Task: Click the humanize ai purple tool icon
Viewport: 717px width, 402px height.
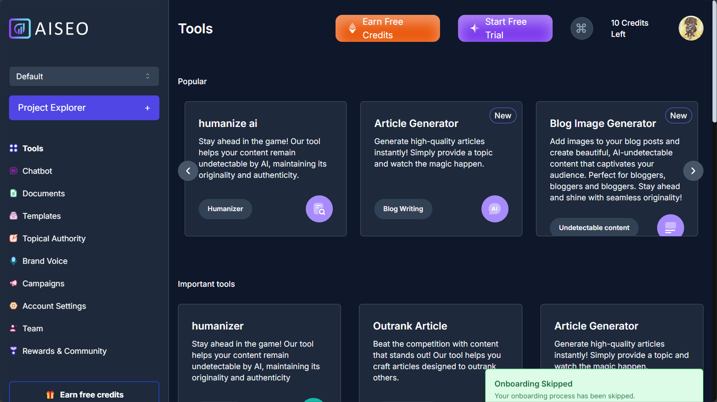Action: pos(319,209)
